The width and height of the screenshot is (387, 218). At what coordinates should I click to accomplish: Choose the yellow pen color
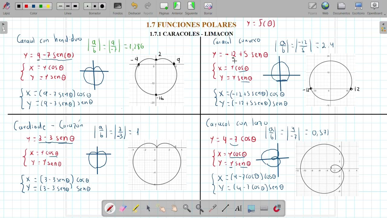pyautogui.click(x=48, y=6)
